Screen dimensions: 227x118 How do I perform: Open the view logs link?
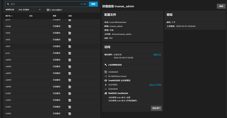157,55
